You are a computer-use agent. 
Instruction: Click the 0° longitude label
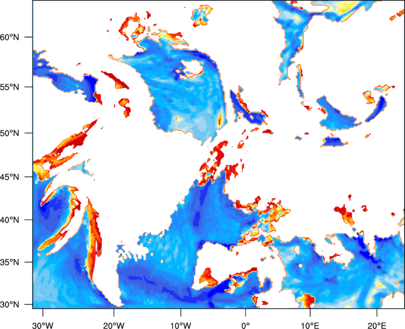pos(246,325)
